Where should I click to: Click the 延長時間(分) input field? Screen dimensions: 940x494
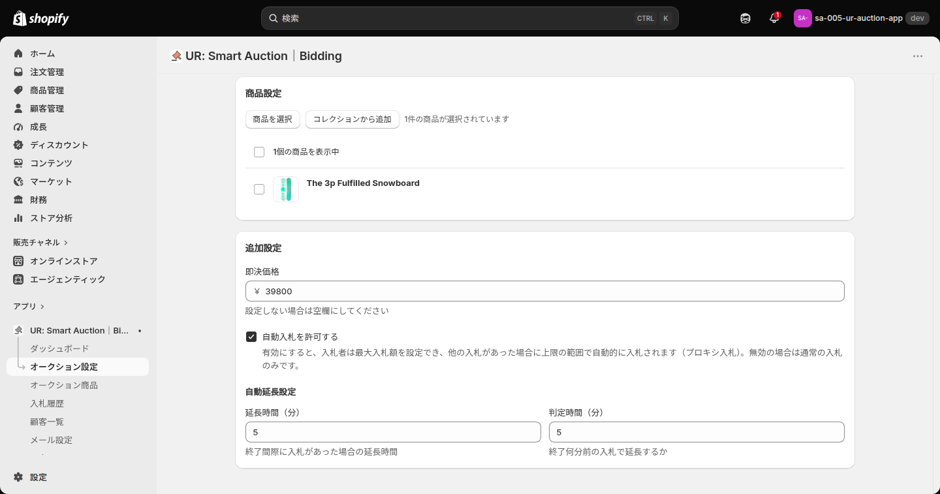pos(393,432)
